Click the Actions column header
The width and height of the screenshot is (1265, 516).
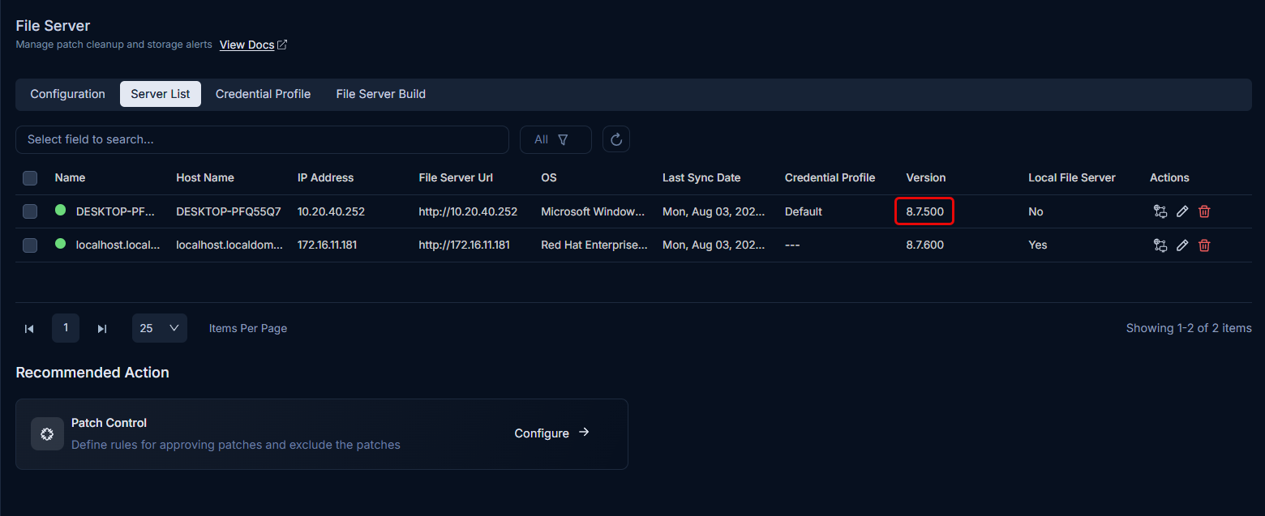(x=1169, y=177)
